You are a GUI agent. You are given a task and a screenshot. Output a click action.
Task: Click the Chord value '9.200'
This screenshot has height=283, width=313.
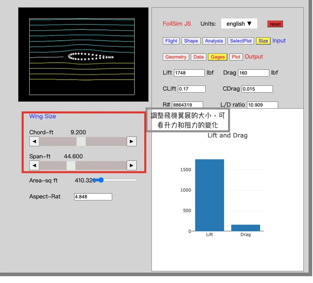point(78,132)
